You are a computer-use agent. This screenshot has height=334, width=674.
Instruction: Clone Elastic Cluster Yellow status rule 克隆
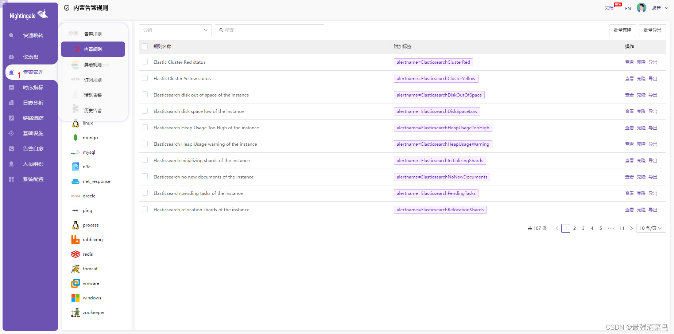pos(641,79)
